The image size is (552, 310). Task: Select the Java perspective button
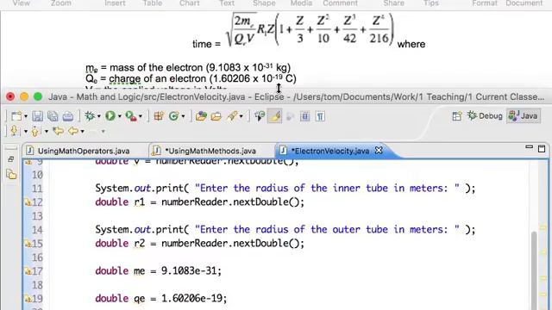pyautogui.click(x=524, y=116)
